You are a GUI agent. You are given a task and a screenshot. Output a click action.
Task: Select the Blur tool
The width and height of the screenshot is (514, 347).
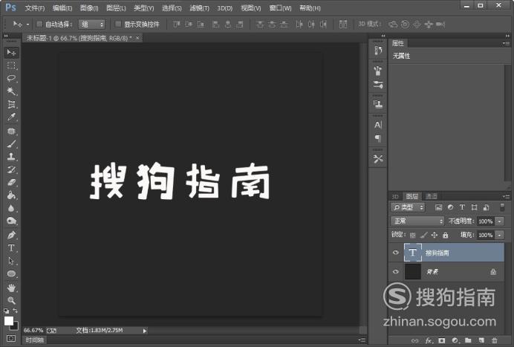(11, 208)
